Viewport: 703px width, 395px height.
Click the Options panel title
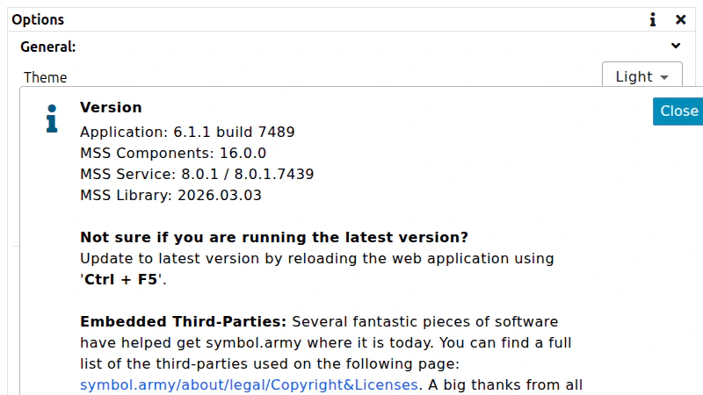tap(38, 19)
